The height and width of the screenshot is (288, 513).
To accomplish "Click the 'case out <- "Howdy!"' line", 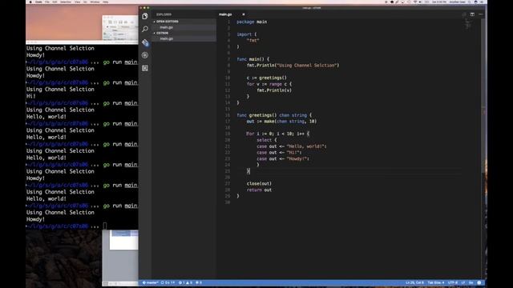I will coord(283,158).
